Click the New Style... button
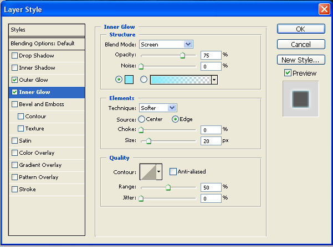The height and width of the screenshot is (247, 333). point(300,60)
